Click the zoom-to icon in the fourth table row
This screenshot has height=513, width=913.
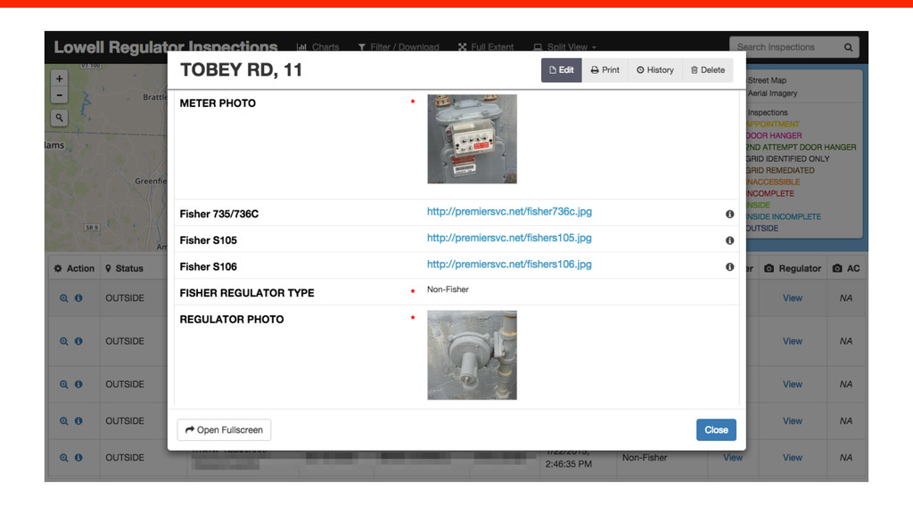tap(64, 420)
